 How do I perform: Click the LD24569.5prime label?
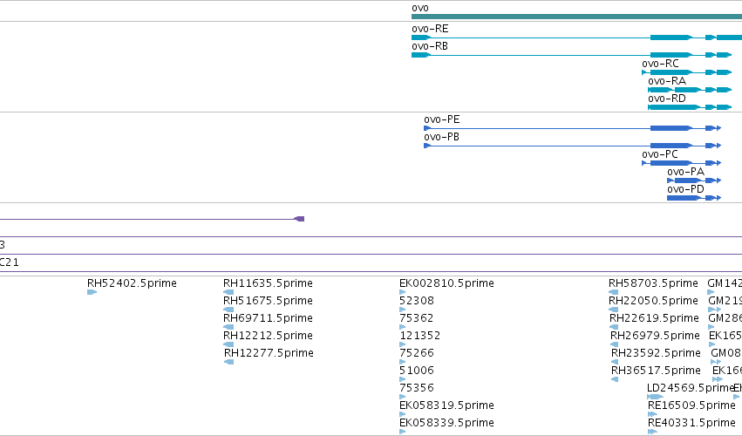(691, 388)
